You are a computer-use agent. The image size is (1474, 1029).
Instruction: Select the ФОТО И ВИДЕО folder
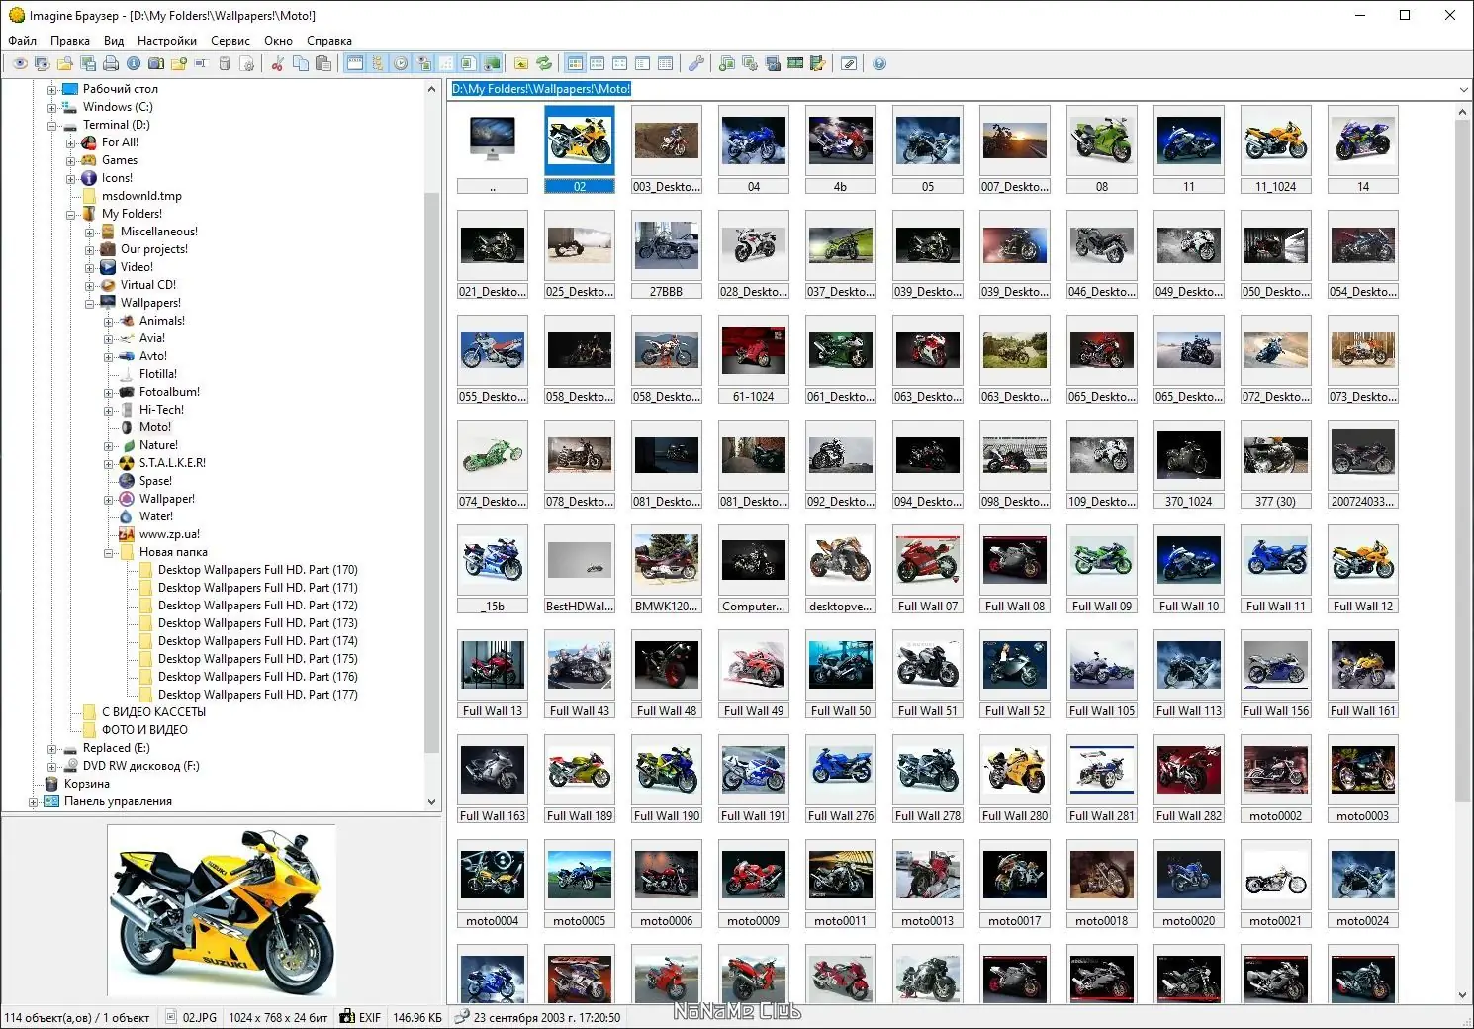click(x=144, y=730)
